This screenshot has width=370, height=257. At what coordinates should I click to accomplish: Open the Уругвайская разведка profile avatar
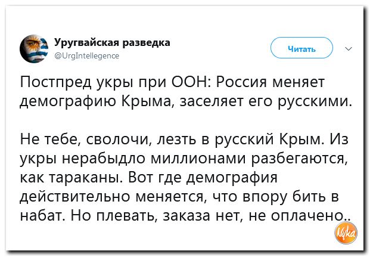click(x=34, y=49)
